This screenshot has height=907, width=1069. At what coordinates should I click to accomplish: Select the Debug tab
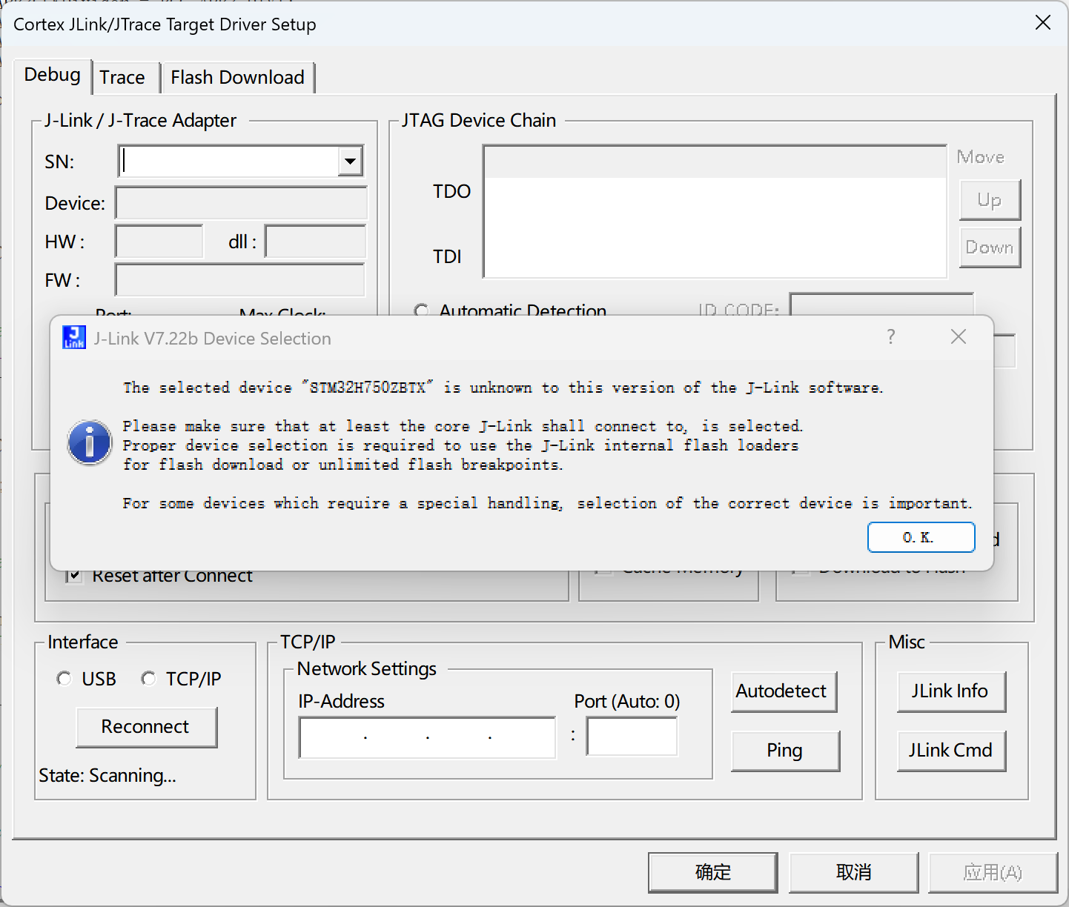click(x=52, y=75)
